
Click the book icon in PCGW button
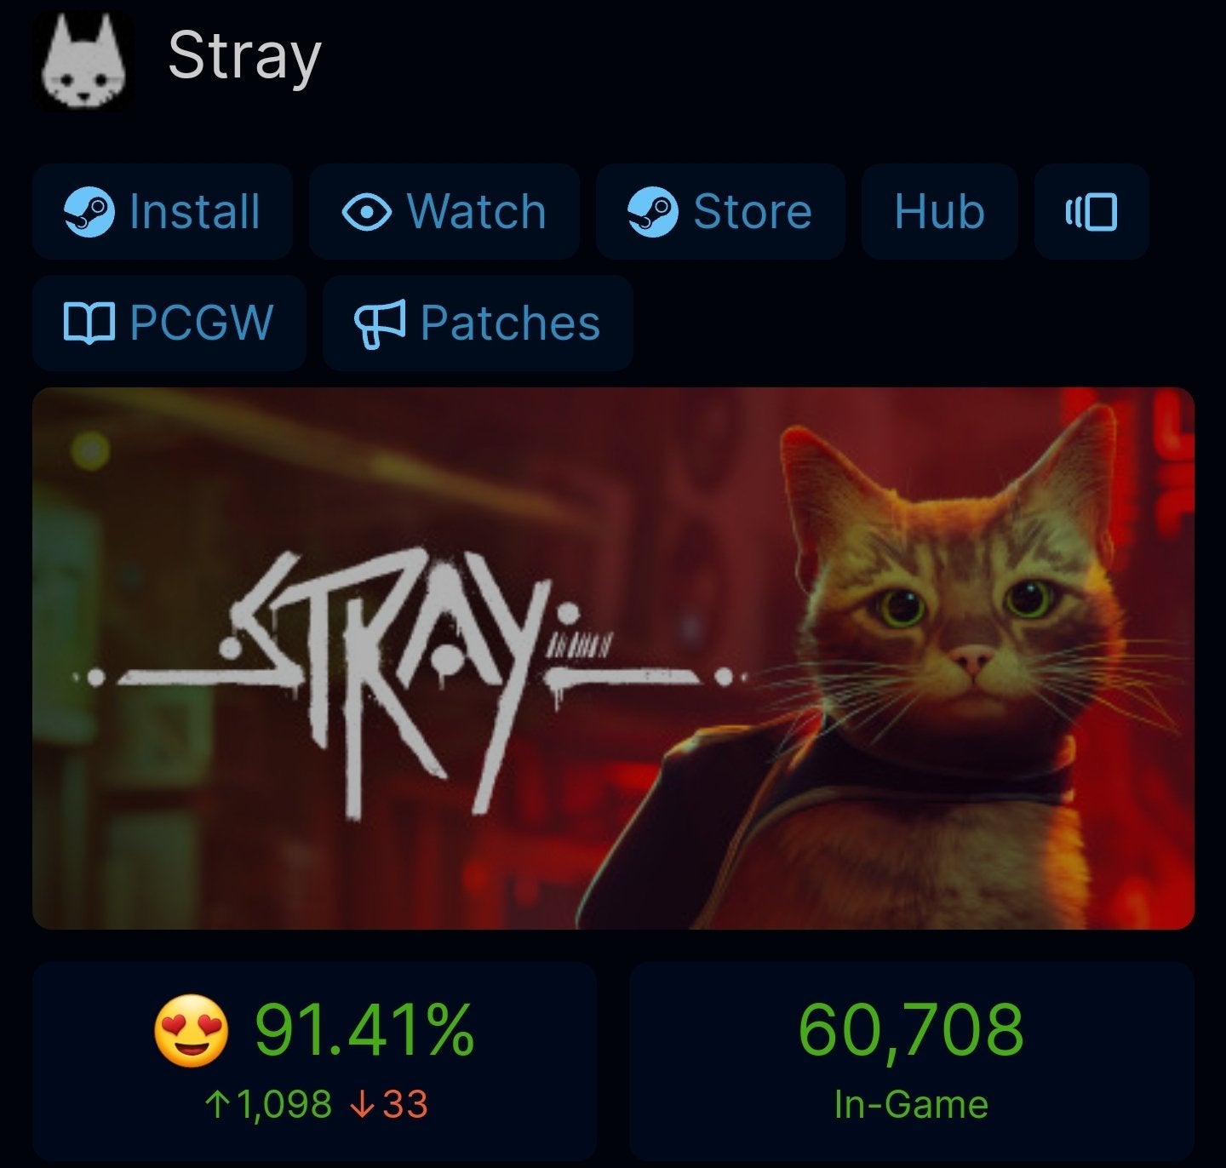pyautogui.click(x=89, y=323)
